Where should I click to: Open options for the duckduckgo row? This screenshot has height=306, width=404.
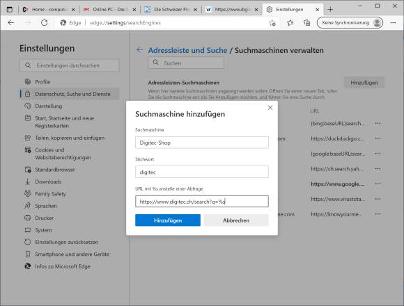[378, 138]
